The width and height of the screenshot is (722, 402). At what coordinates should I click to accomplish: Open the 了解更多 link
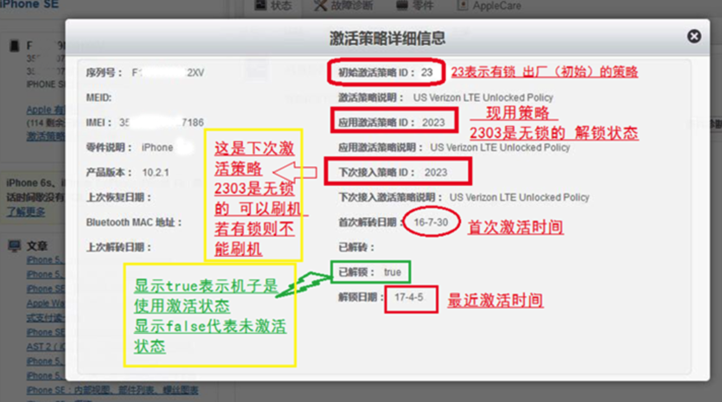(26, 212)
